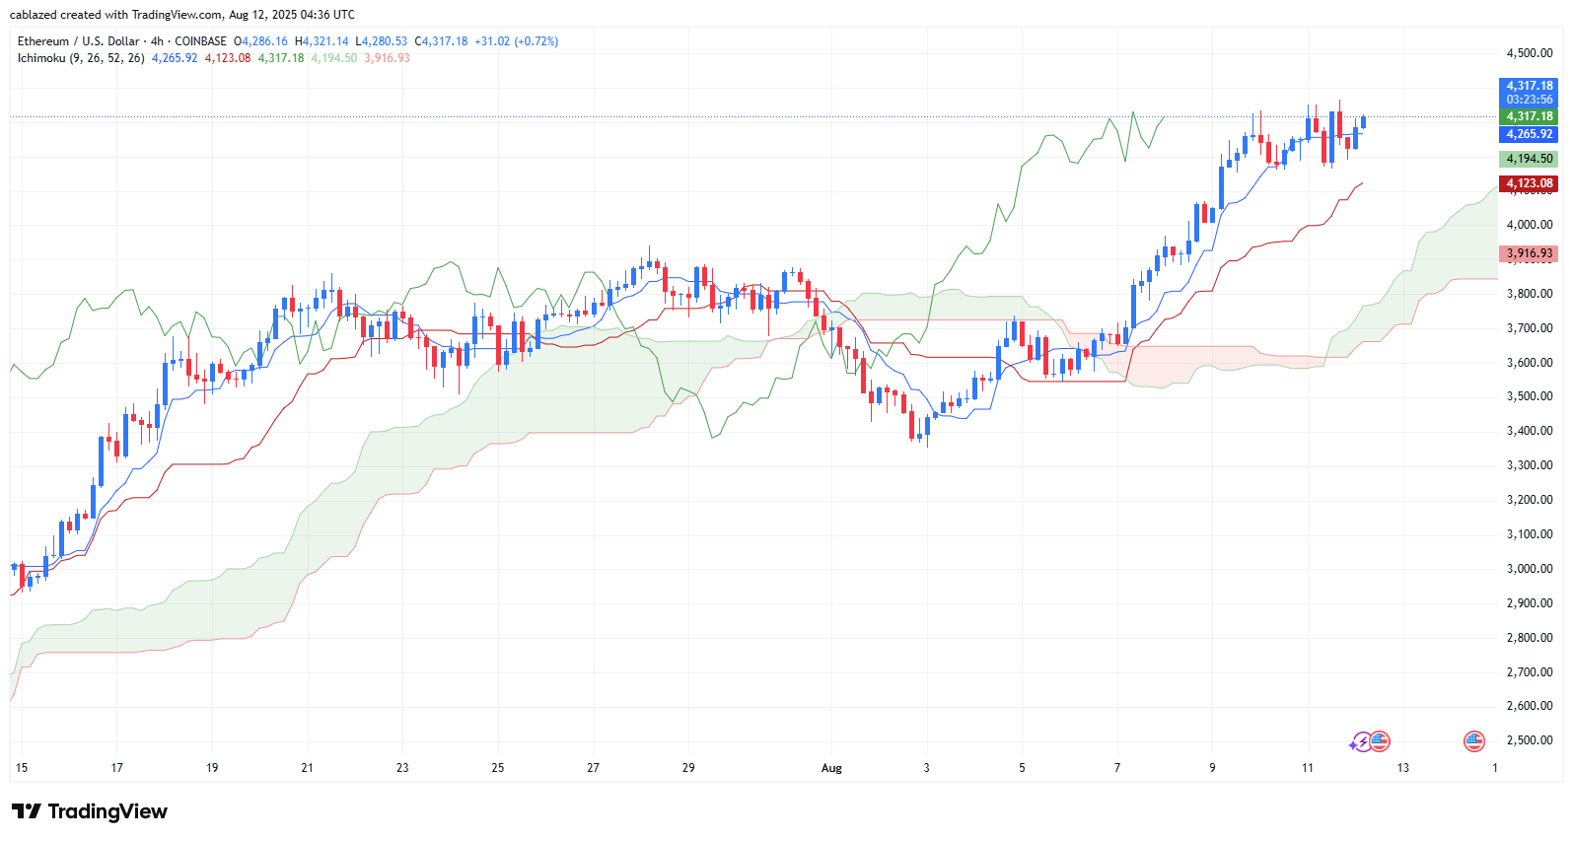Click the blue 4,265.92 price axis label
Viewport: 1573px width, 841px height.
pos(1529,134)
